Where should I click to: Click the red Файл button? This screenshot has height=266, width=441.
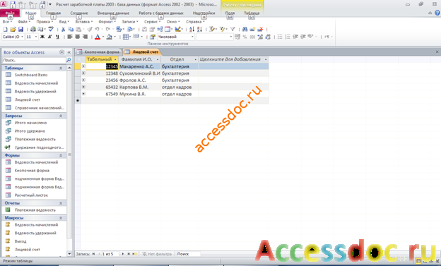point(10,13)
